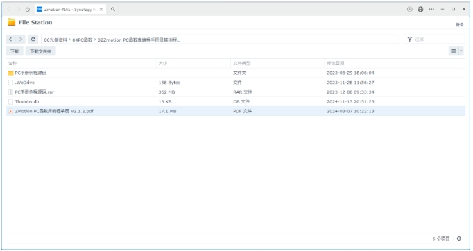Click the globe icon in title bar
This screenshot has height=251, width=473.
point(420,9)
